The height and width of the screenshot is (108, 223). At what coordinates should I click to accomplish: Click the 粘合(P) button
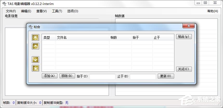[x=184, y=37]
